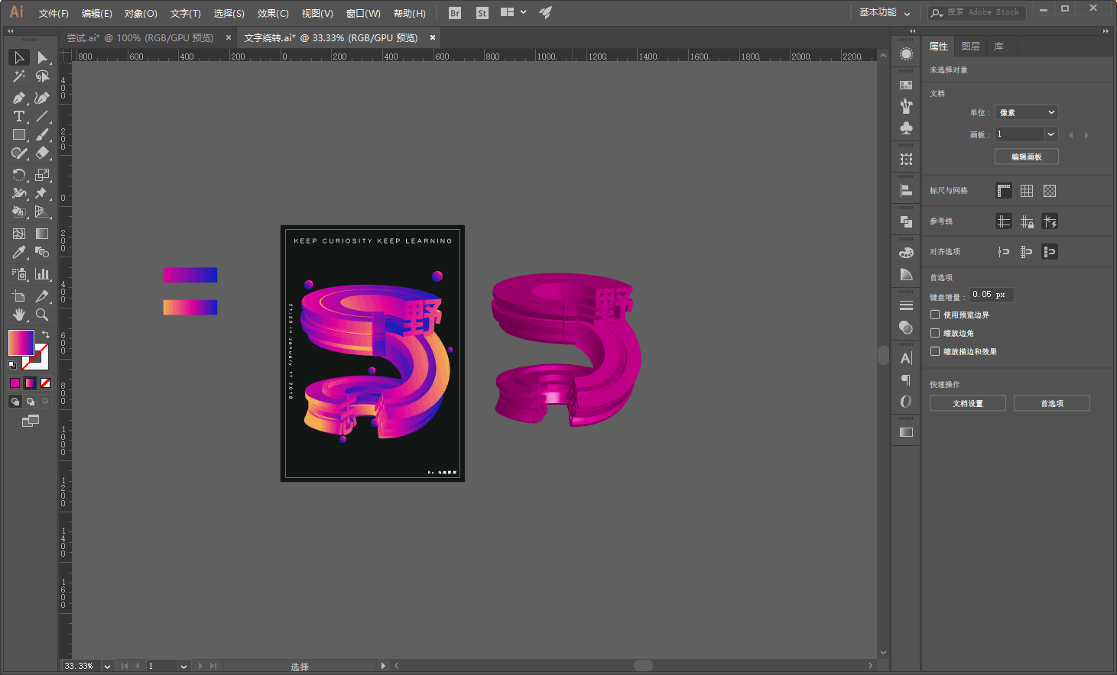Activate the Zoom tool
The image size is (1117, 675).
click(x=42, y=314)
